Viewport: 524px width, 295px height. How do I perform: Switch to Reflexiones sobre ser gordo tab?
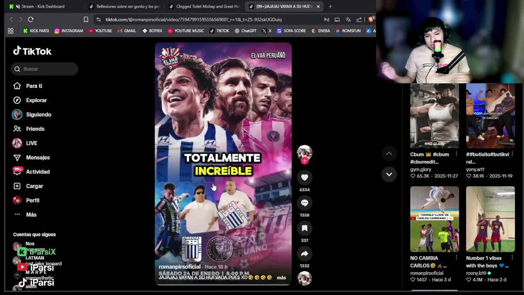click(125, 7)
